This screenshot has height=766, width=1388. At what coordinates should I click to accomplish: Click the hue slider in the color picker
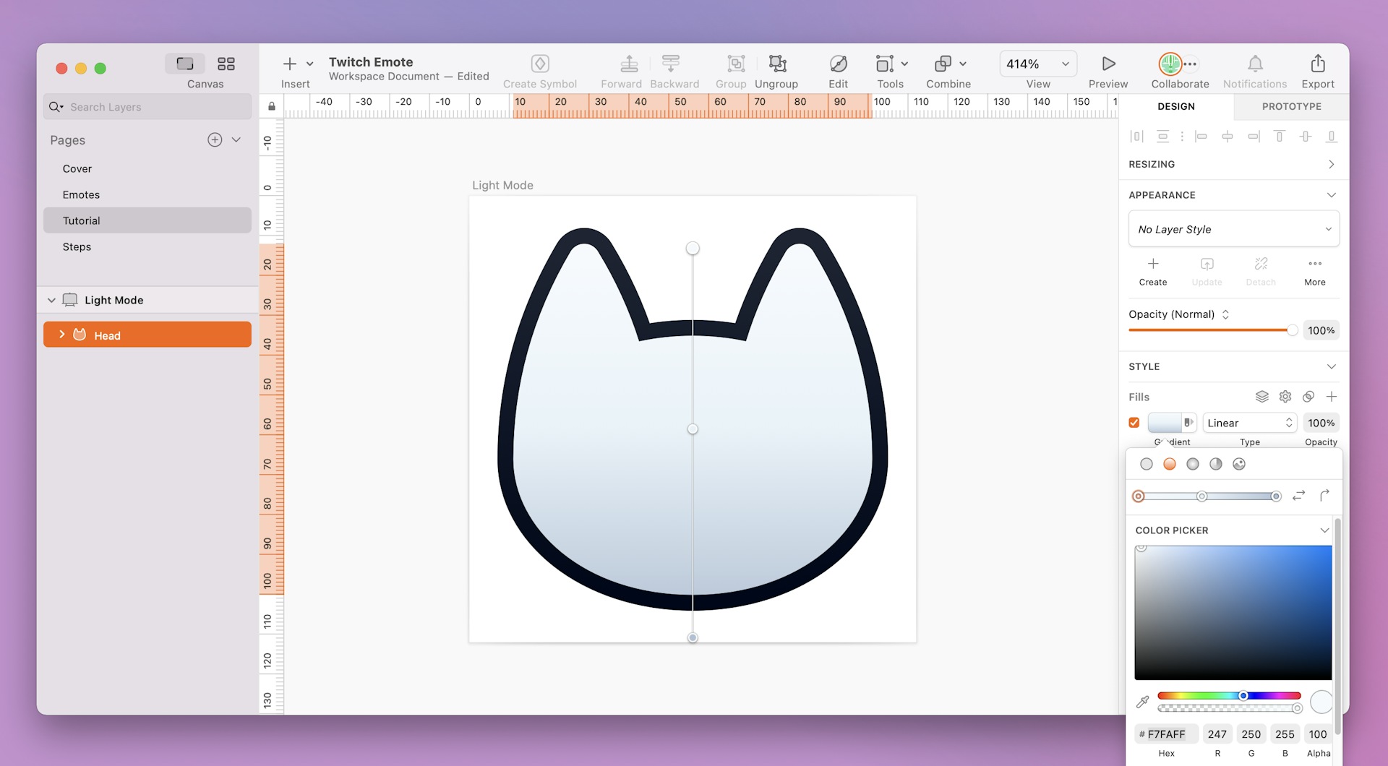point(1229,695)
